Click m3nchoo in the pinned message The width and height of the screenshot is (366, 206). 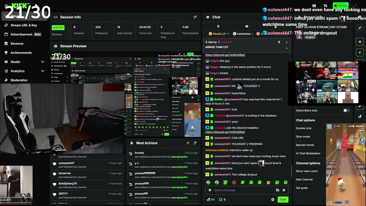click(226, 42)
